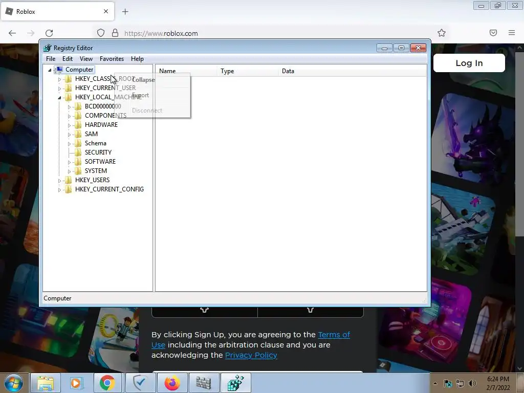Click the COMPONENTS folder icon

(78, 116)
